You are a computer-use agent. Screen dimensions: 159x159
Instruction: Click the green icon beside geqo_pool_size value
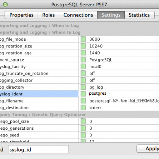(83, 121)
